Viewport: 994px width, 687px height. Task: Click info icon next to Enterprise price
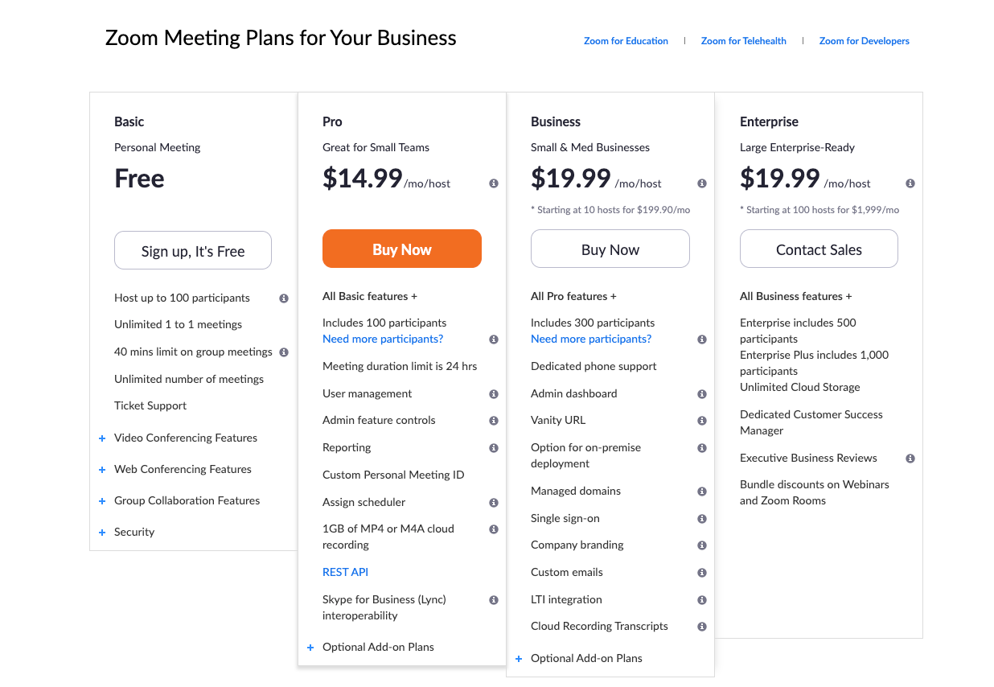tap(910, 183)
